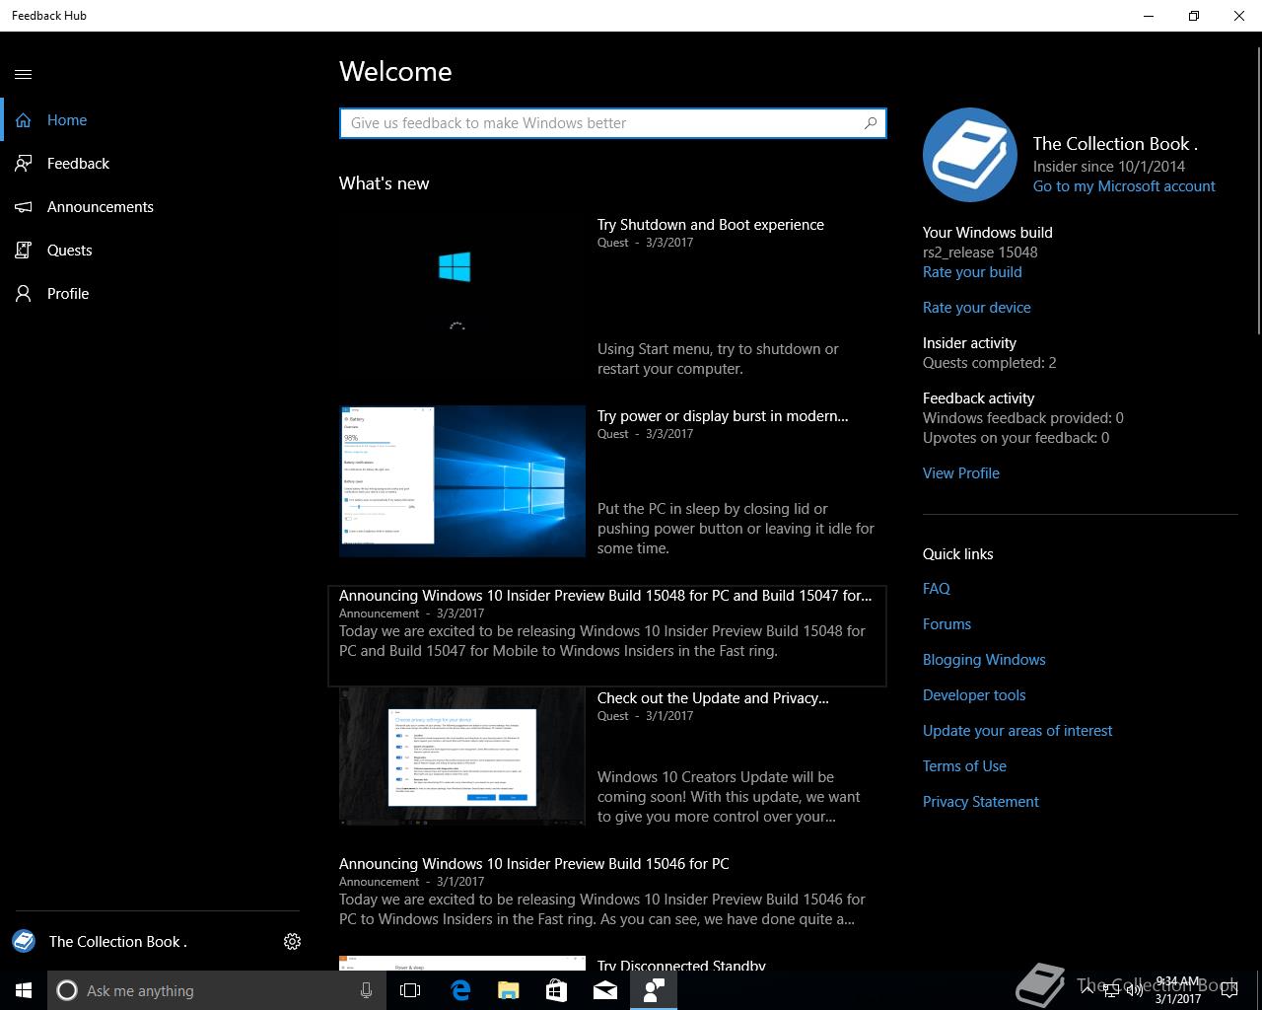Open Try Shutdown and Boot experience quest
Image resolution: width=1262 pixels, height=1010 pixels.
click(x=711, y=225)
